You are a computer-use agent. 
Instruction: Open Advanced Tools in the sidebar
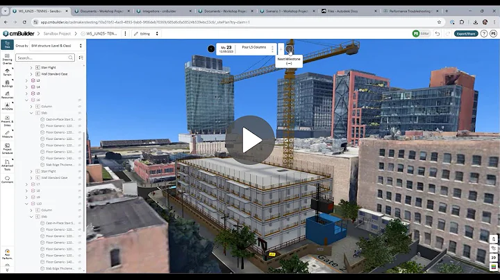click(x=7, y=165)
